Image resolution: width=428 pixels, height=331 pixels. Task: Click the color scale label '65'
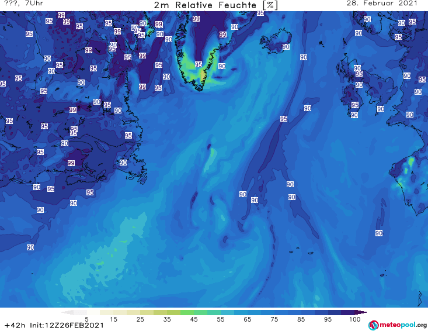pos(248,319)
